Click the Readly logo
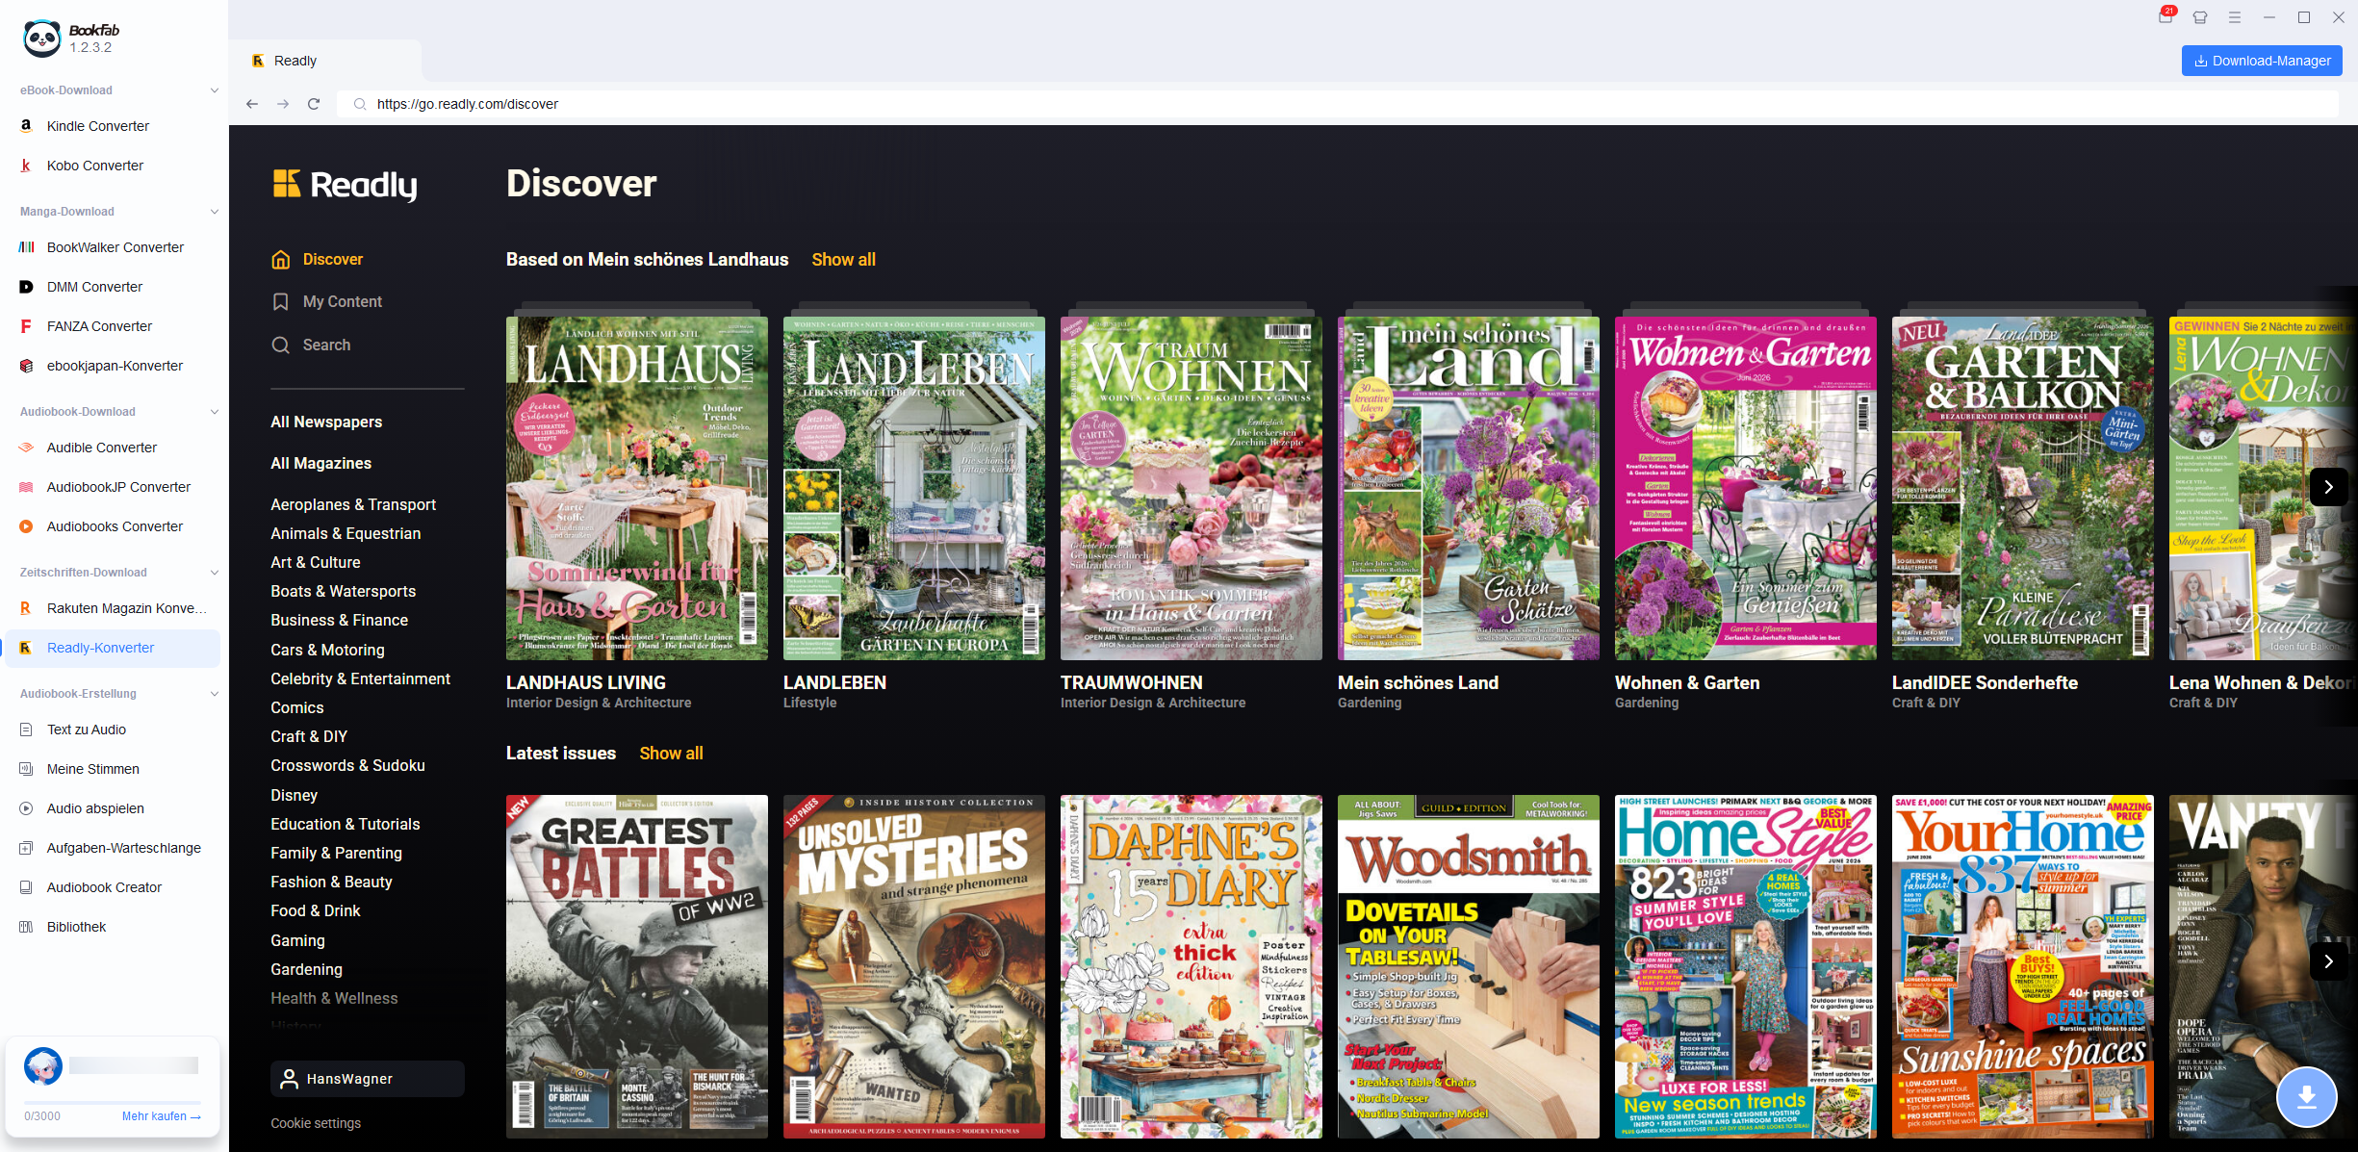The image size is (2358, 1152). (345, 184)
